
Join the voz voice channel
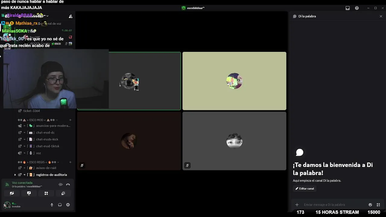point(45,153)
